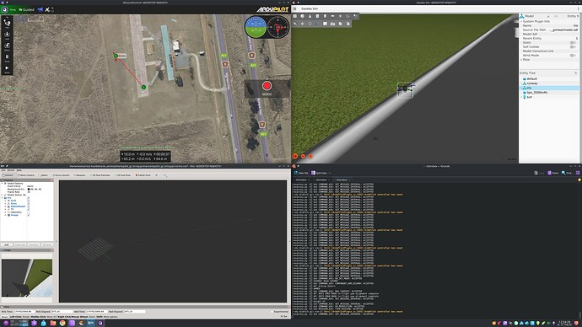Screen dimensions: 582x327
Task: Toggle the Static model switch
Action: click(573, 43)
